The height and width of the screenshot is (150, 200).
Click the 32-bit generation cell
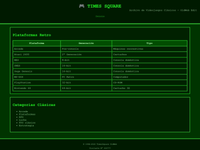(86, 83)
